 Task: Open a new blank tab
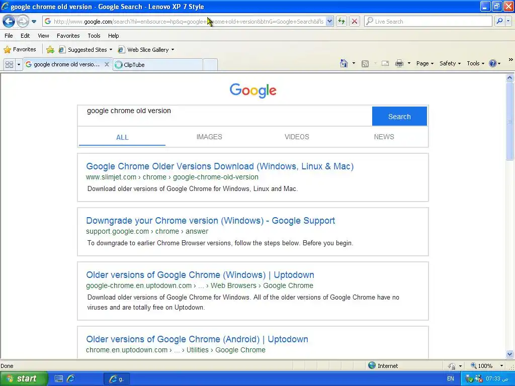point(210,65)
